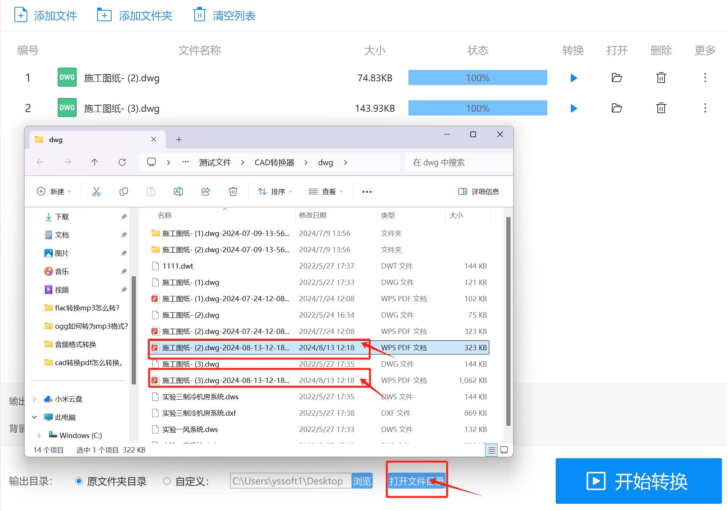
Task: Go up one folder level in Explorer
Action: [x=95, y=162]
